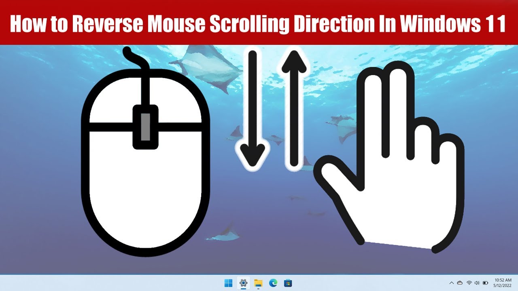This screenshot has height=291, width=518.
Task: Open the Microsoft Store app
Action: tap(288, 283)
